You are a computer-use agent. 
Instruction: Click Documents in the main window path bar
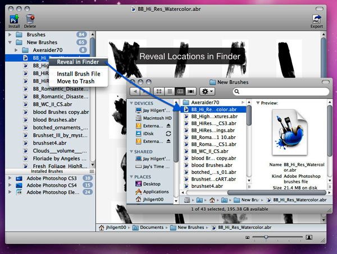point(148,228)
